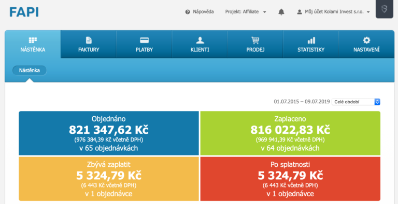
Task: Click the Statistiky bar chart icon
Action: [x=311, y=40]
